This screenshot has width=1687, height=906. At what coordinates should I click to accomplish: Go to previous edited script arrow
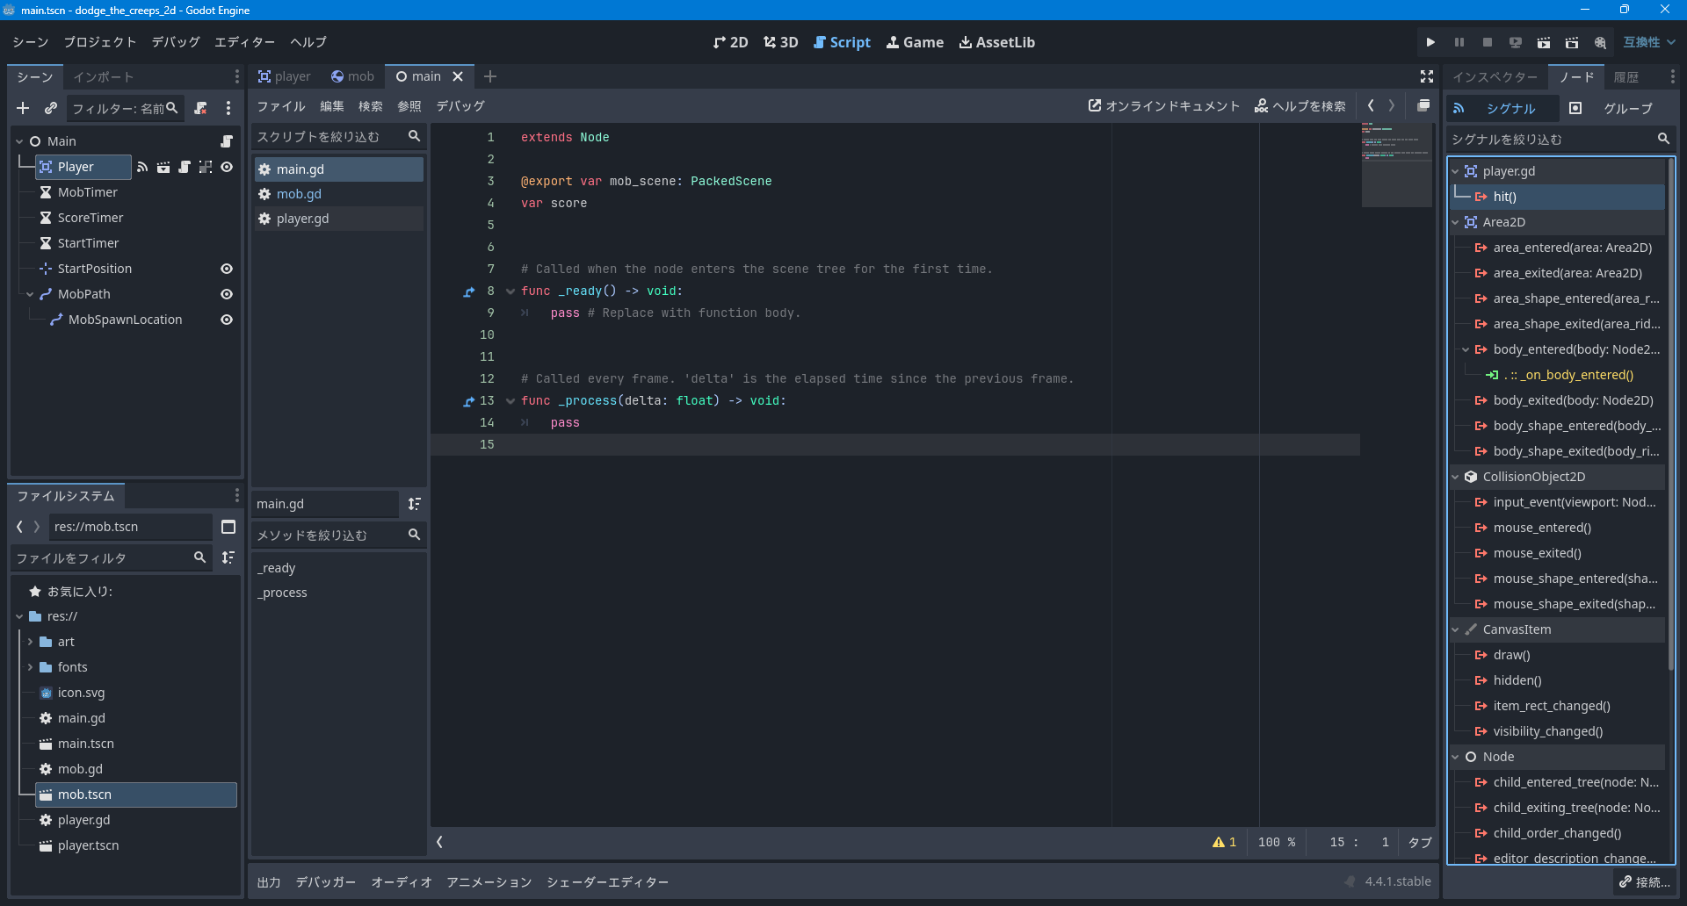point(1371,105)
